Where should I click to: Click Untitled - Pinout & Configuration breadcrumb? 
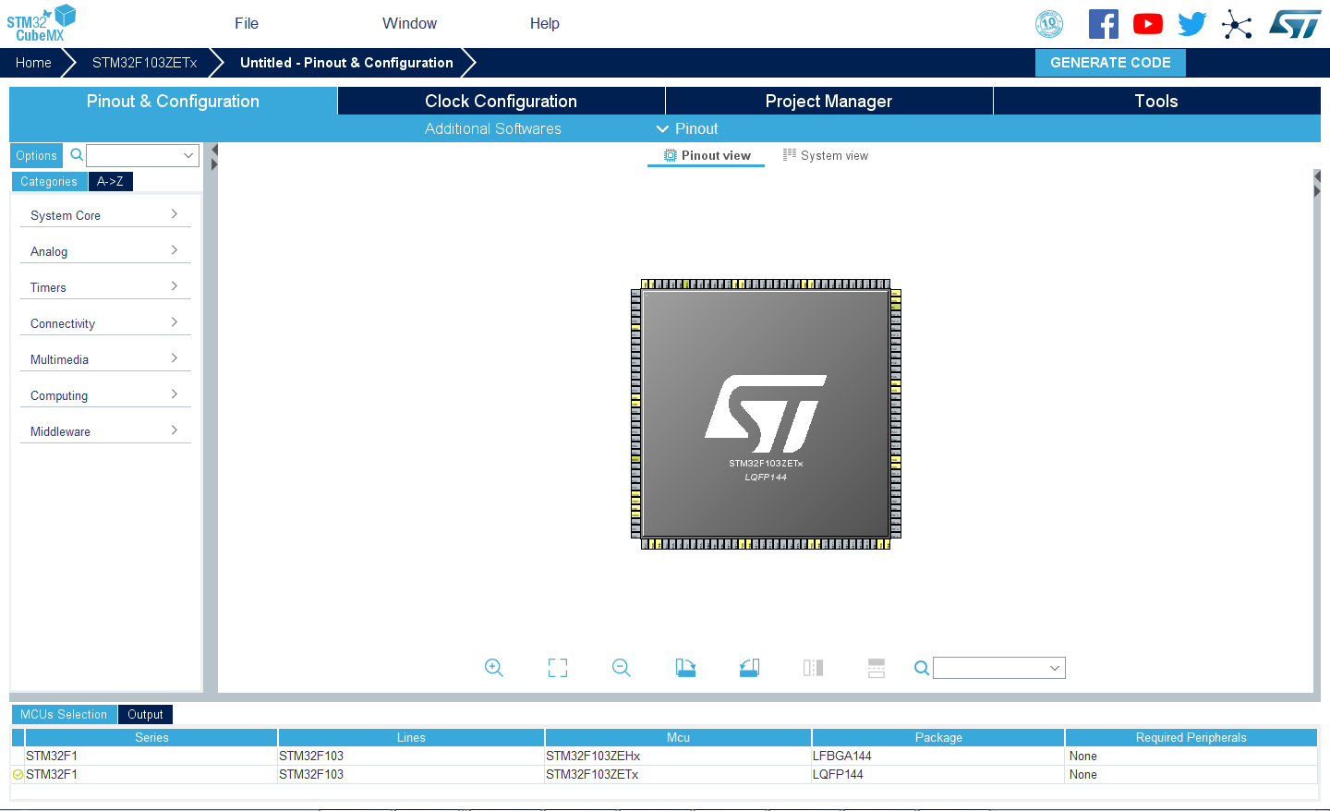(346, 62)
